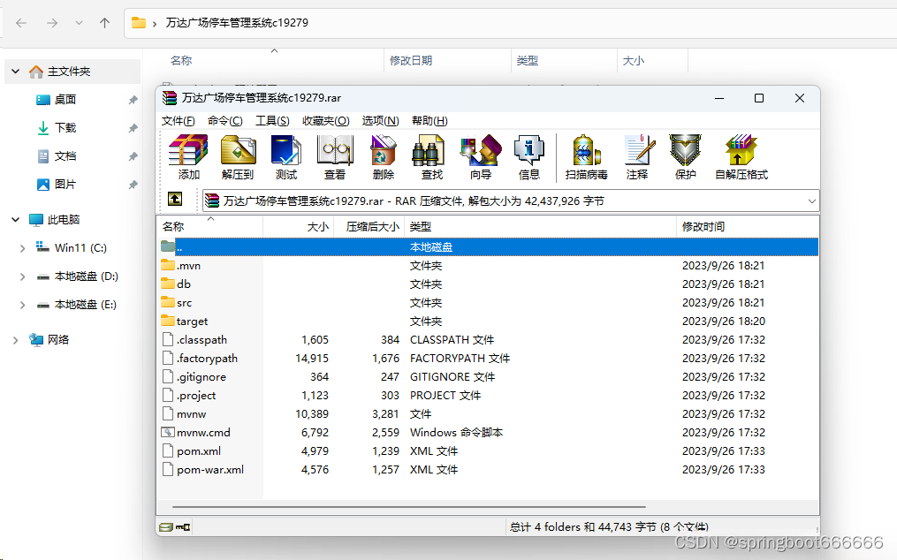Open the archive path dropdown arrow
The image size is (897, 560).
pos(811,201)
